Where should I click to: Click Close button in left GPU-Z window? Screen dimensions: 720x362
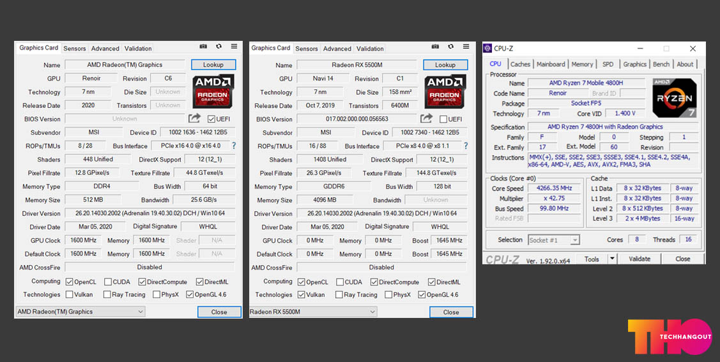(220, 312)
